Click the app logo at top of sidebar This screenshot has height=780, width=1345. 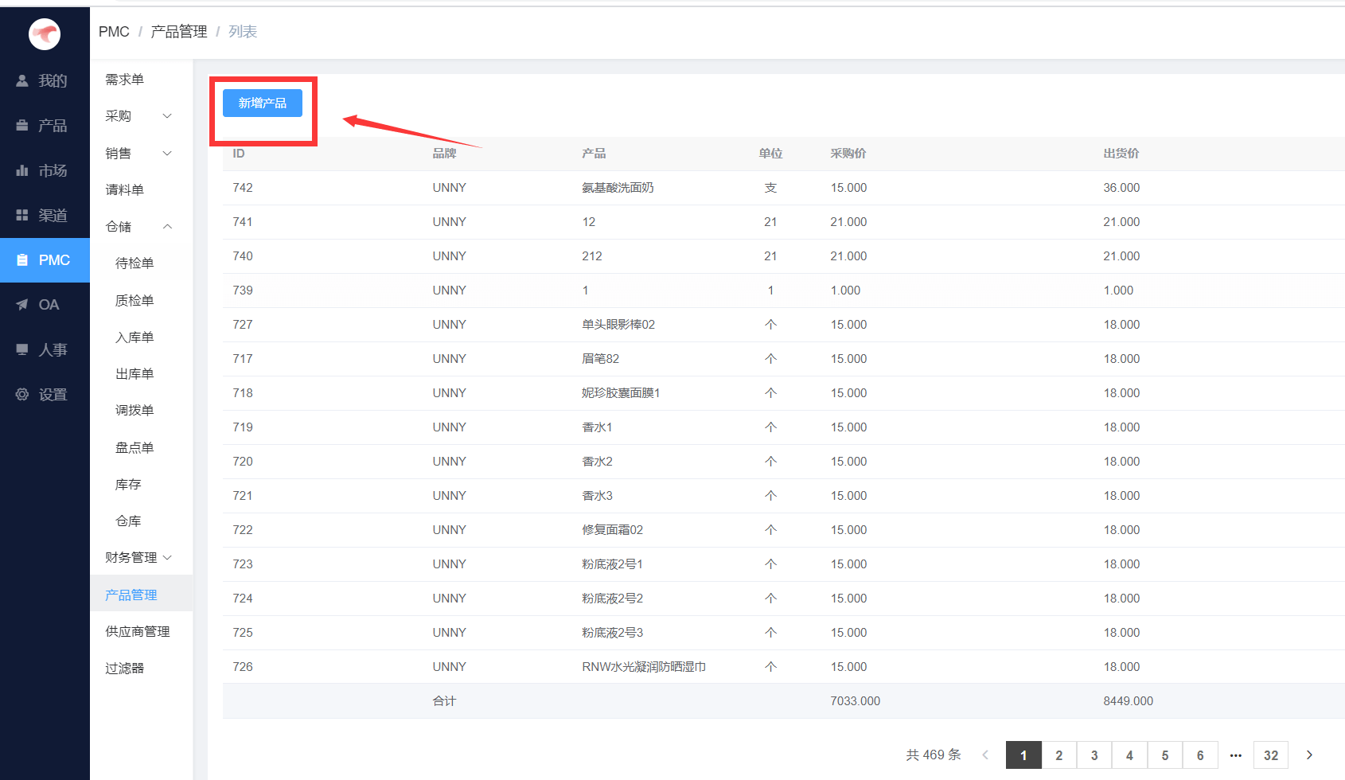pos(45,33)
